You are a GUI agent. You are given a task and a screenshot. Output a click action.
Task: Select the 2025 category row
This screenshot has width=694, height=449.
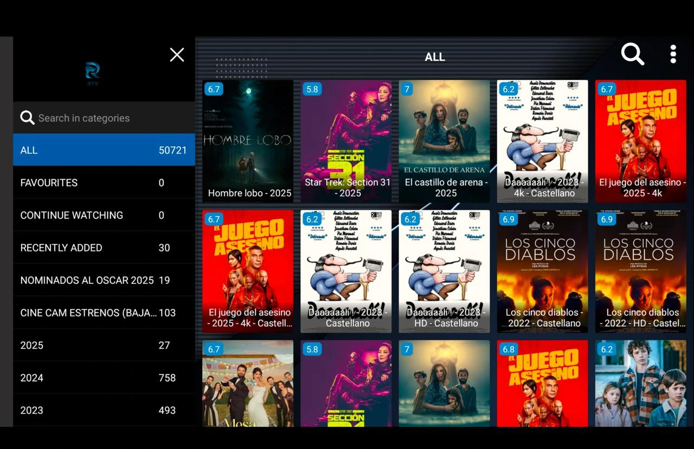[x=104, y=345]
